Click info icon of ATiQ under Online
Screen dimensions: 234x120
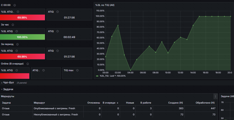(43, 70)
